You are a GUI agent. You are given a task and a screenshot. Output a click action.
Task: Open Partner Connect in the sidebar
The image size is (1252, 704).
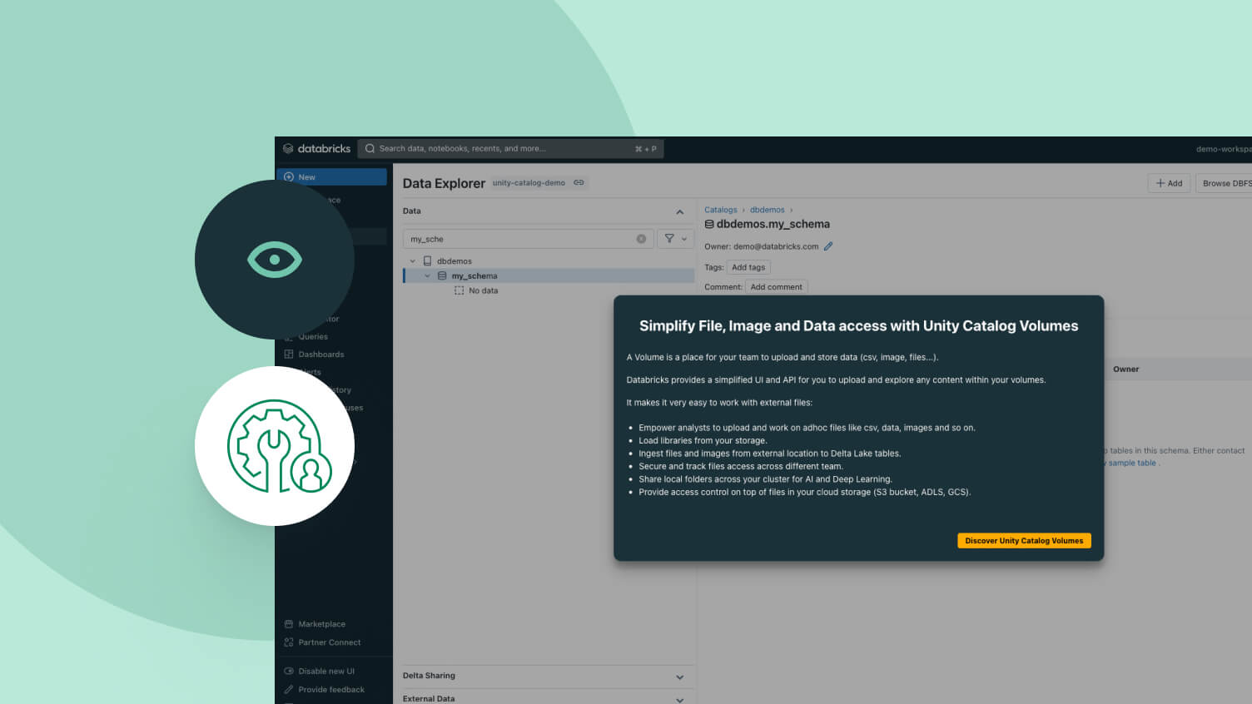click(x=322, y=642)
